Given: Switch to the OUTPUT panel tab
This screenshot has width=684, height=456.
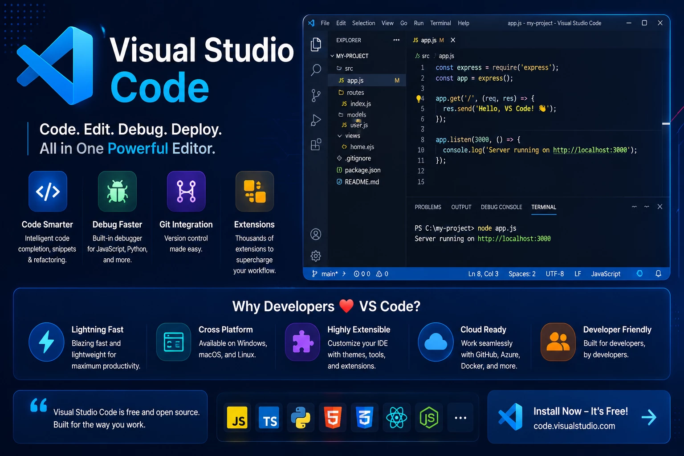Looking at the screenshot, I should point(461,207).
